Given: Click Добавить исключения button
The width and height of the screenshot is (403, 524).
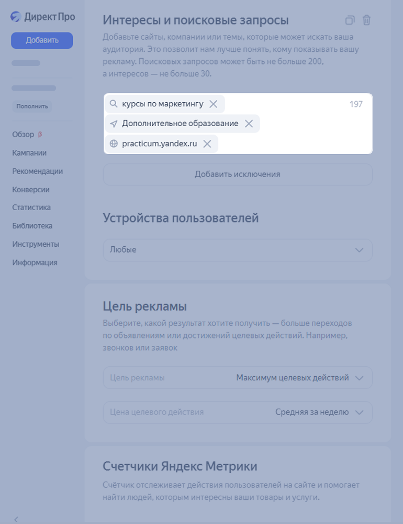Looking at the screenshot, I should tap(238, 174).
